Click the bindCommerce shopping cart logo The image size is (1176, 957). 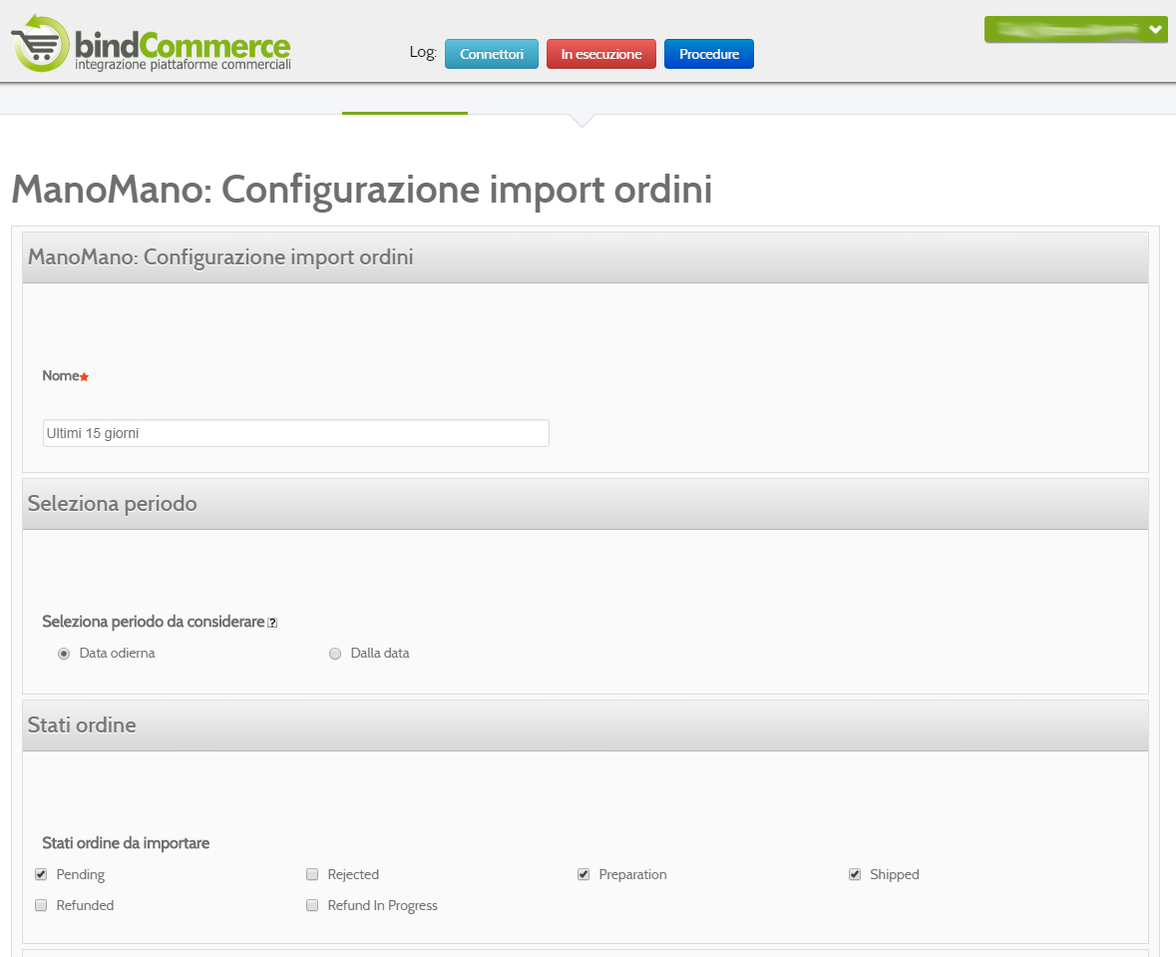(x=41, y=44)
